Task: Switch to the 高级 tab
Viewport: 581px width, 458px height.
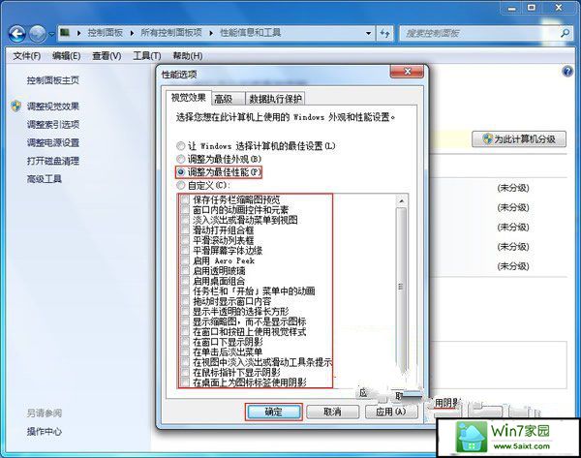Action: (224, 98)
